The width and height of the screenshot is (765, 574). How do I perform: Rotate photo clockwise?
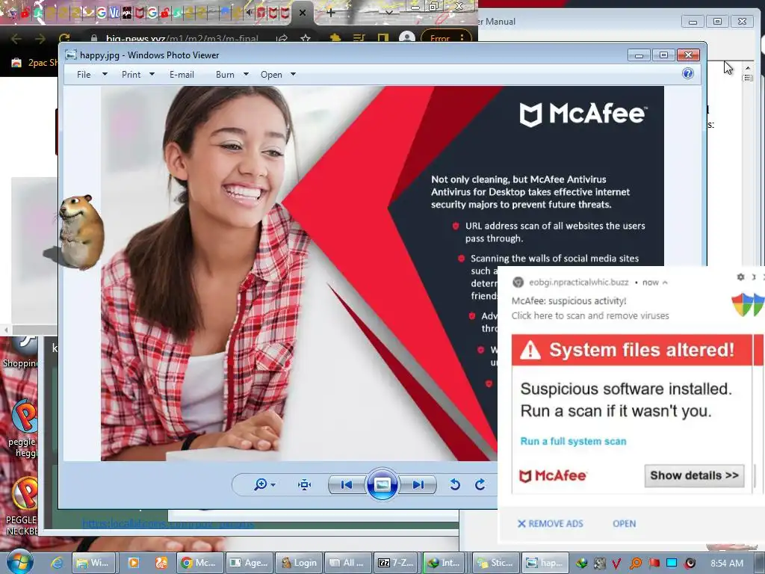pyautogui.click(x=480, y=484)
